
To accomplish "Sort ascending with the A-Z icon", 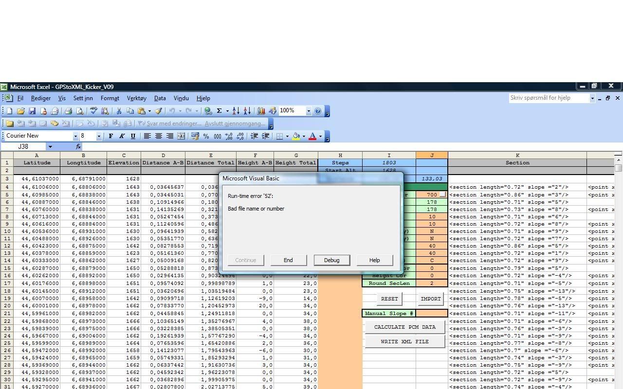I will (x=236, y=111).
